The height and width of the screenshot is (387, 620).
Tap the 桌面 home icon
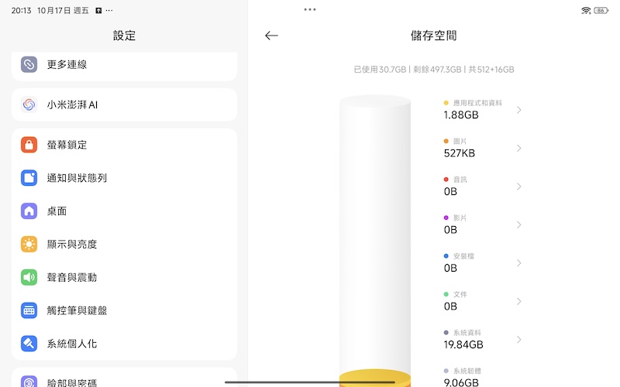click(29, 211)
